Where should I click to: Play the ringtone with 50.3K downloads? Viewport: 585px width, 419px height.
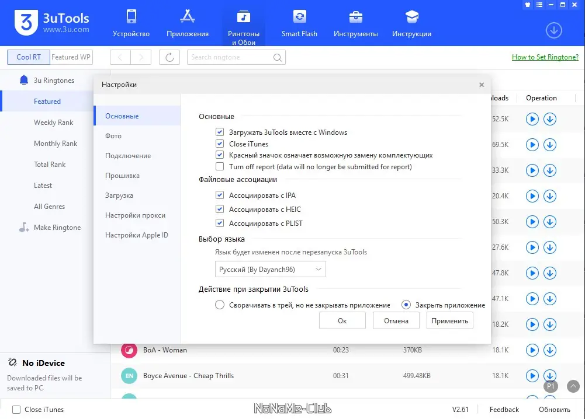(532, 222)
